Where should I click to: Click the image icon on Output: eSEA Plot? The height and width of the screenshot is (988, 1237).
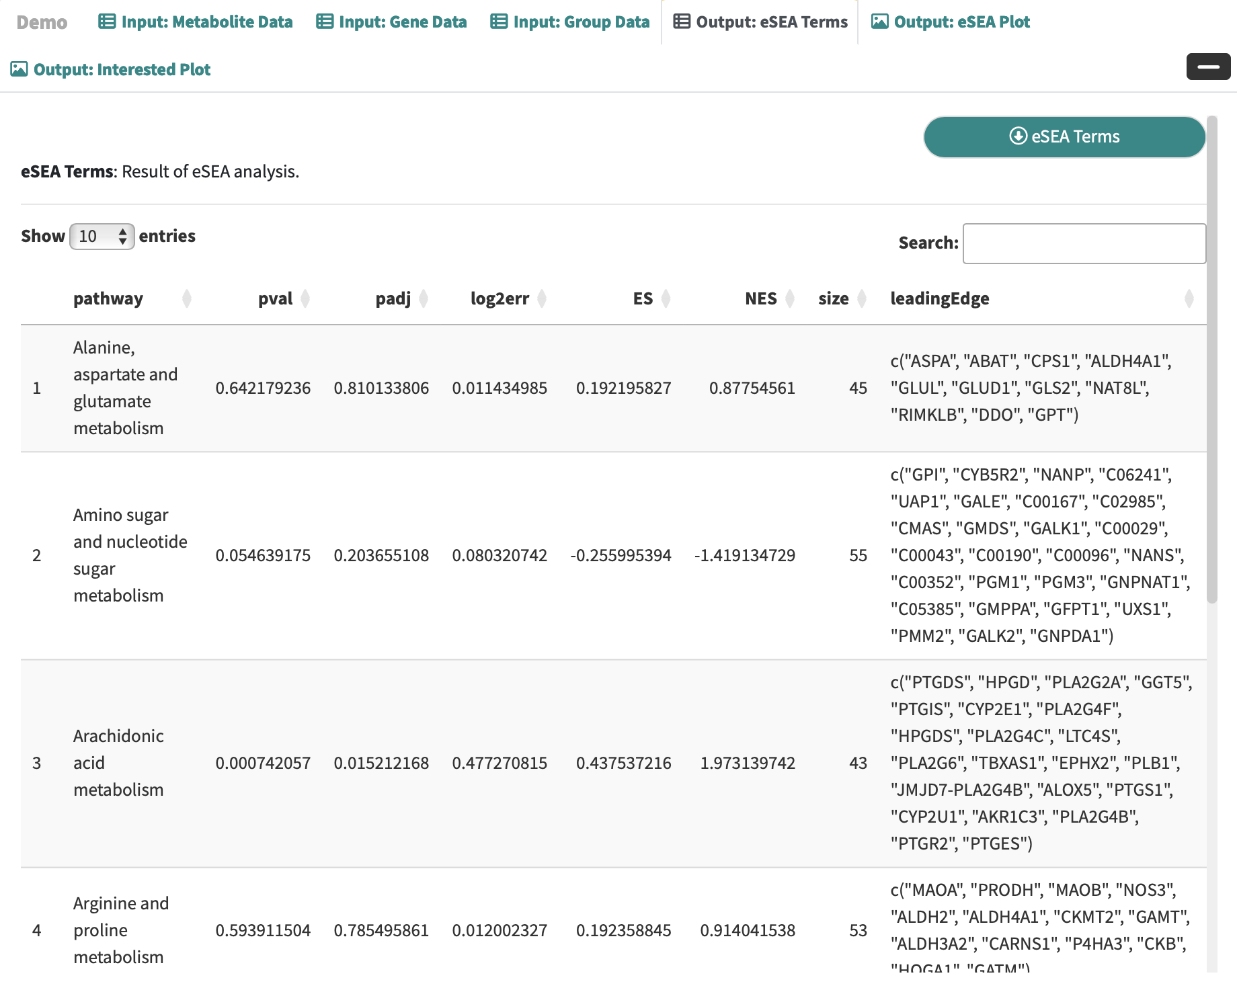(879, 22)
